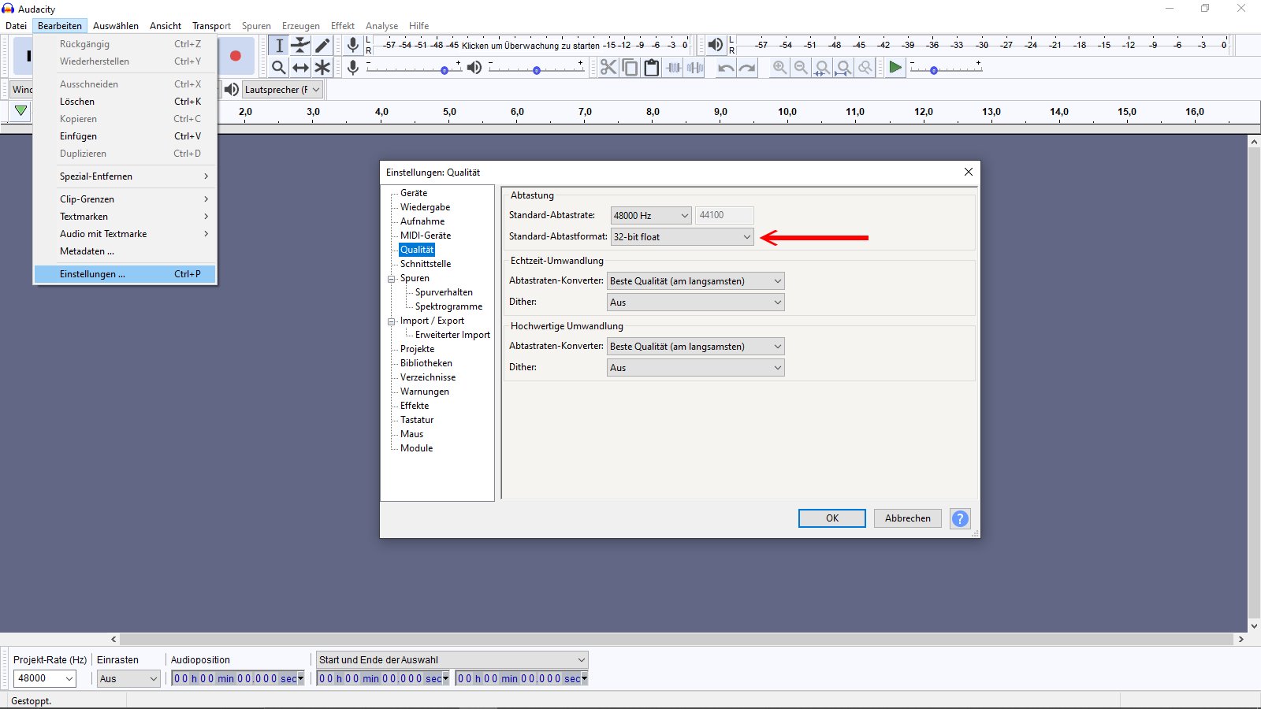Select Tastatur in the settings tree
Image resolution: width=1261 pixels, height=709 pixels.
click(417, 420)
